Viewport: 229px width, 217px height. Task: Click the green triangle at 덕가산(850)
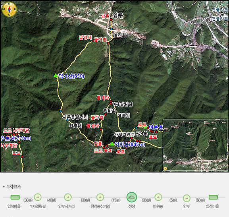[56, 75]
